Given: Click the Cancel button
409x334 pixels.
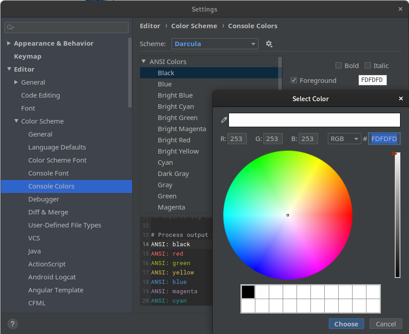Looking at the screenshot, I should click(x=386, y=324).
